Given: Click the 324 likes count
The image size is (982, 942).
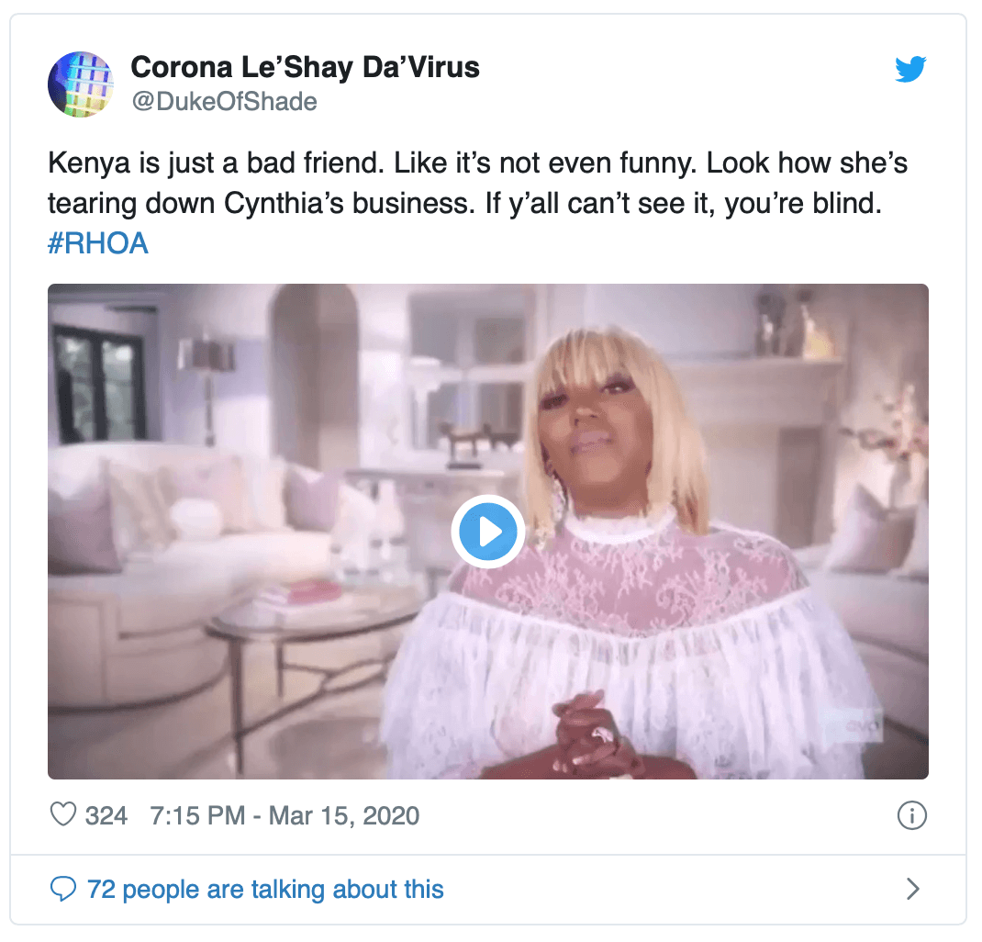Looking at the screenshot, I should point(106,814).
